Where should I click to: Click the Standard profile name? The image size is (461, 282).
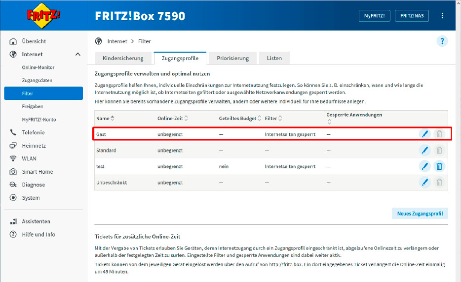click(x=106, y=151)
